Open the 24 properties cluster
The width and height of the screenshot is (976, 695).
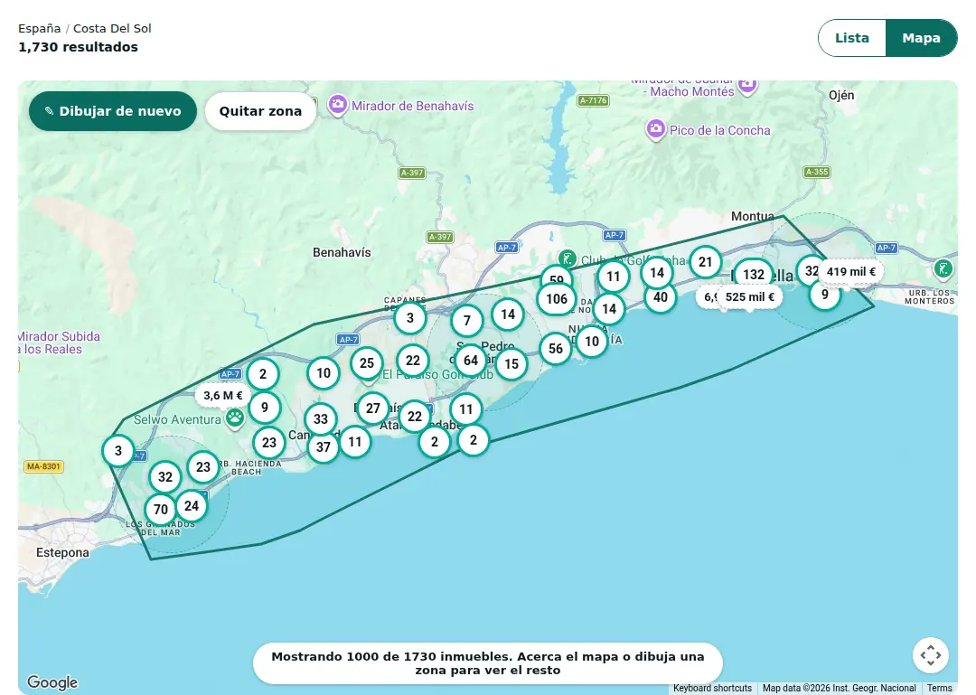192,506
